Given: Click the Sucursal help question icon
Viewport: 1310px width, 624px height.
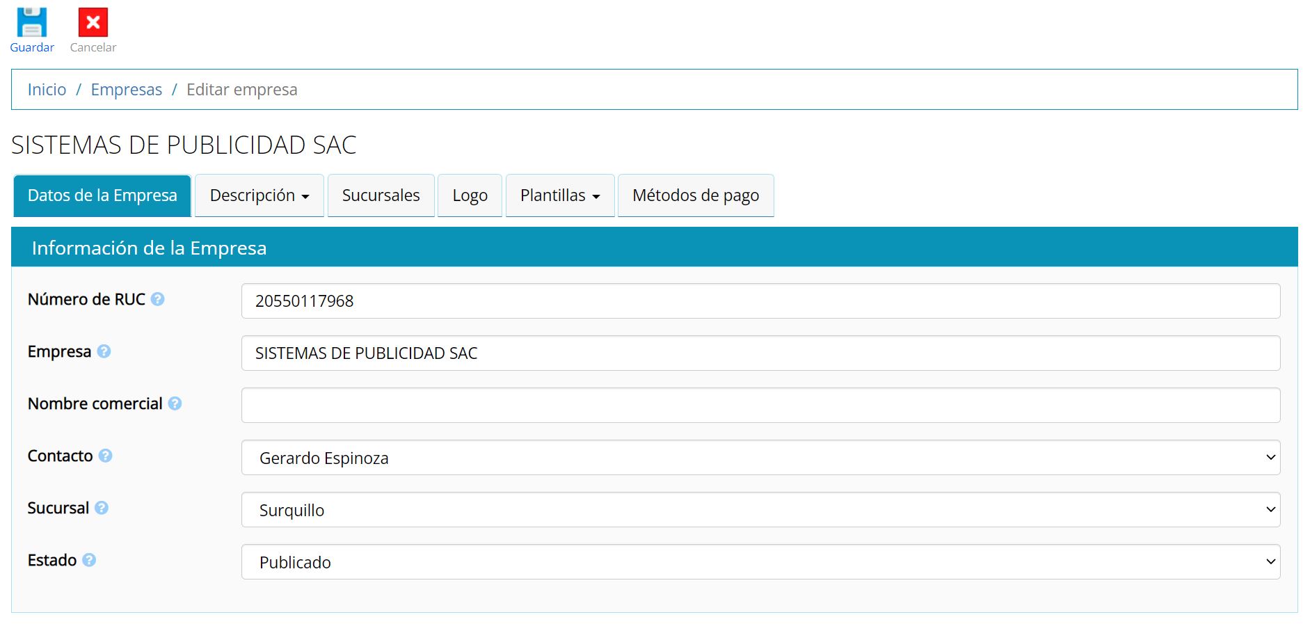Looking at the screenshot, I should tap(102, 508).
